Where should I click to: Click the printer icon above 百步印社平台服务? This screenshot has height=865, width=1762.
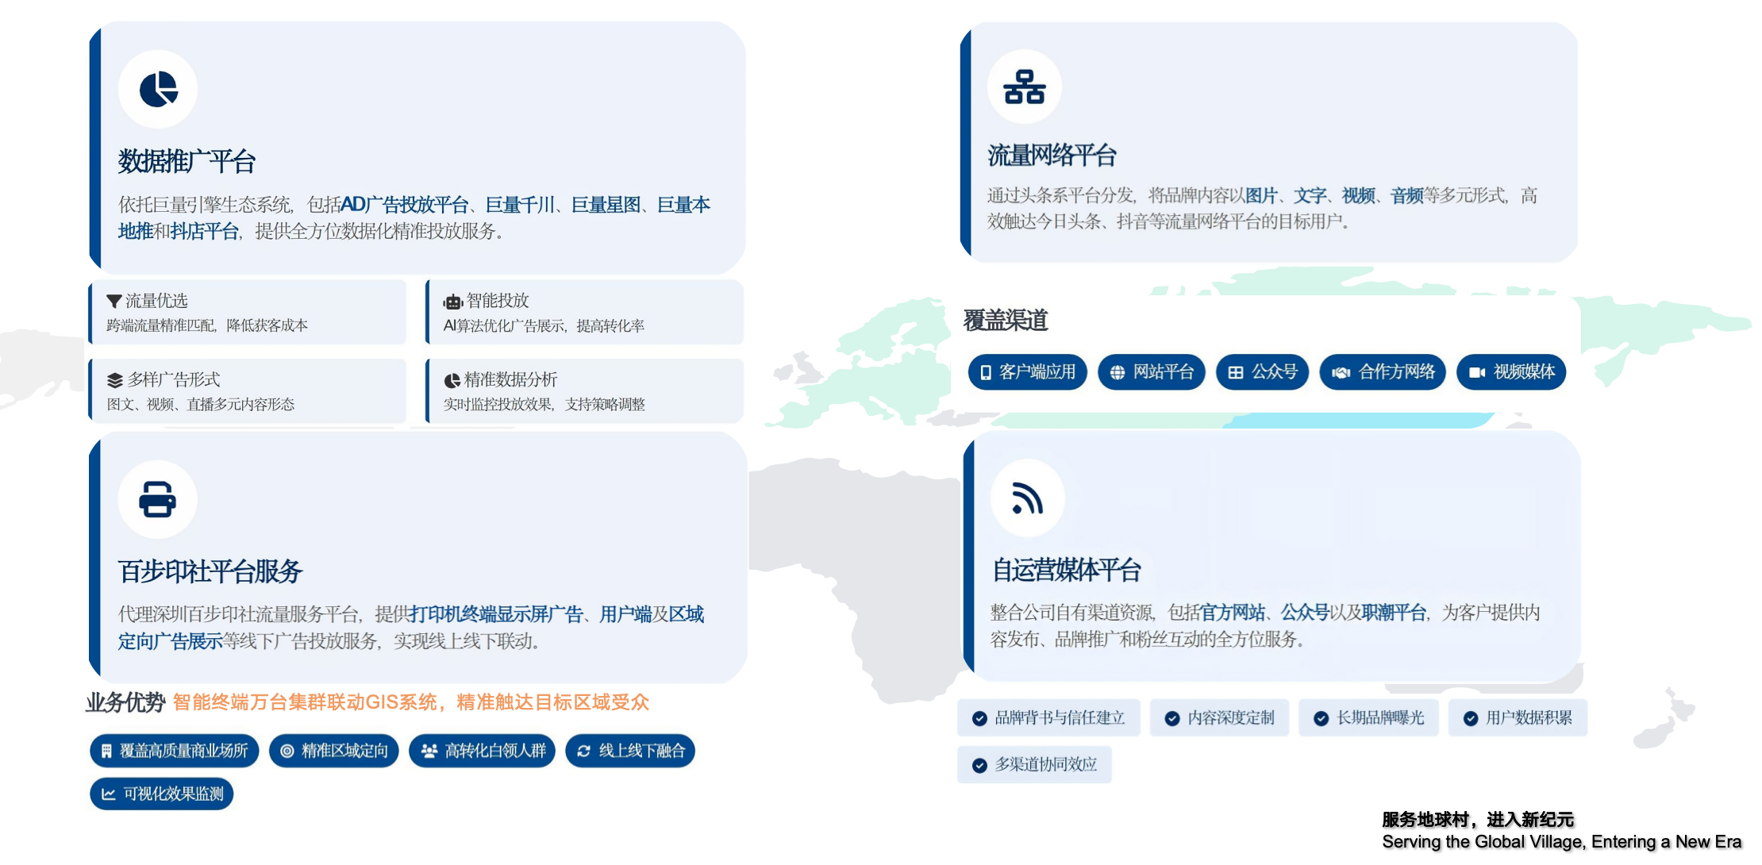click(x=157, y=499)
